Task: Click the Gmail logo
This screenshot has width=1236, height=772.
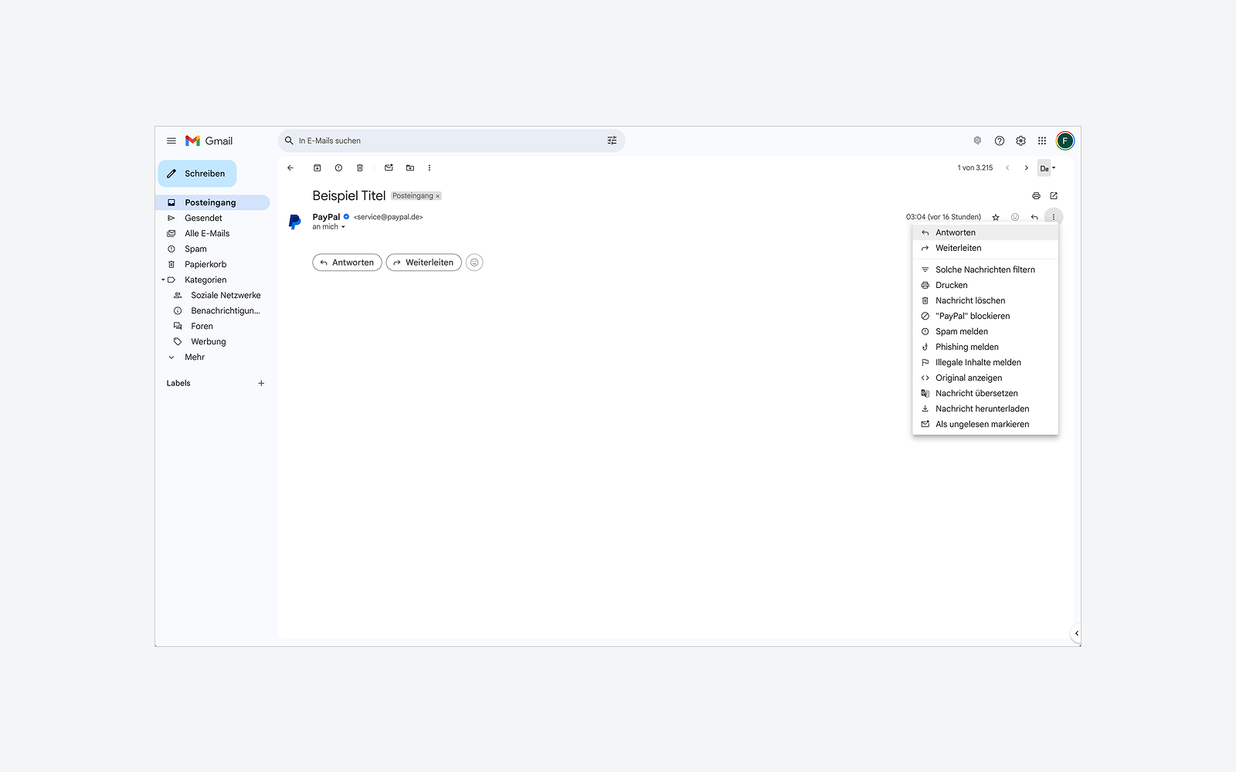Action: [x=209, y=141]
